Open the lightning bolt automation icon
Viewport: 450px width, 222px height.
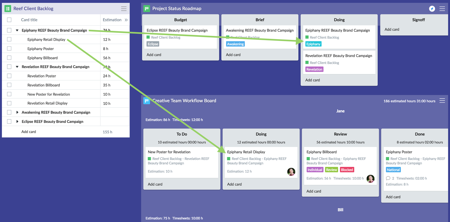432,9
